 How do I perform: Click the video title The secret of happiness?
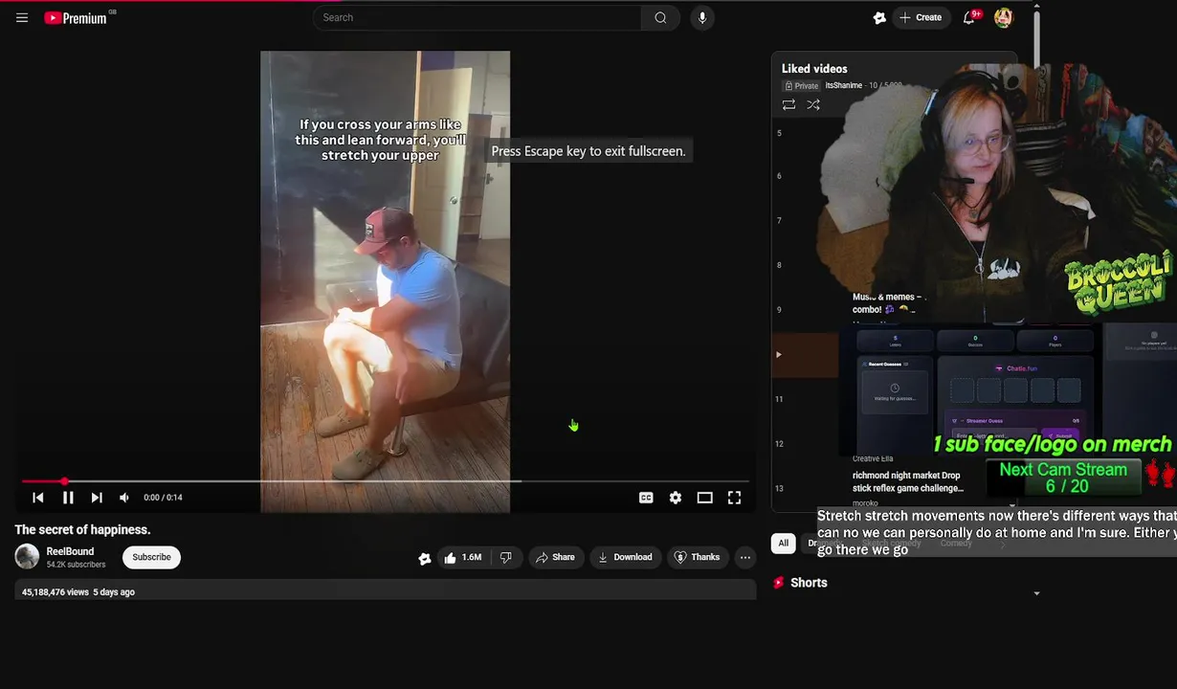pos(82,529)
